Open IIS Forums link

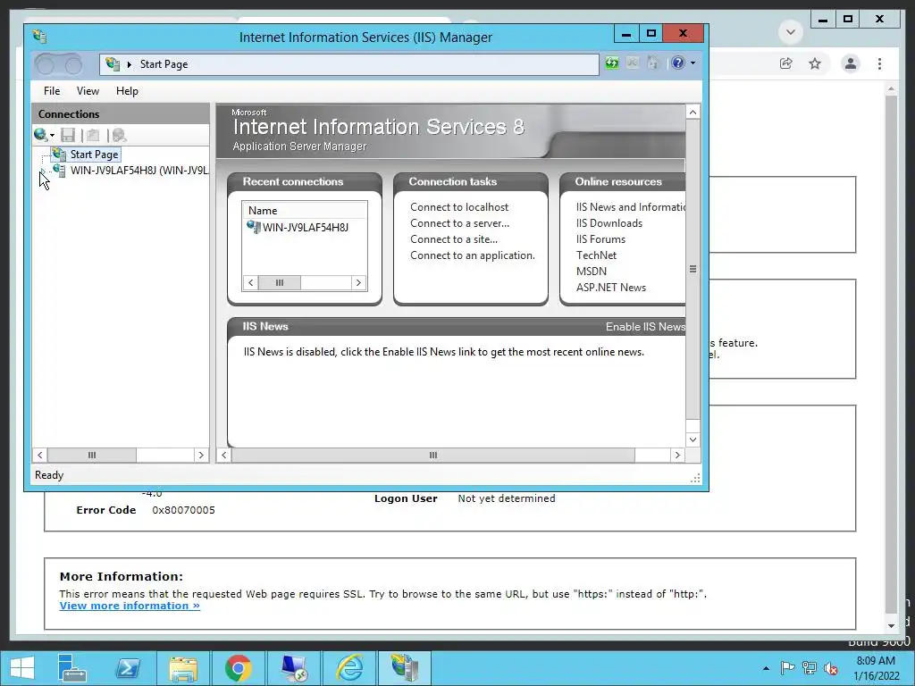coord(600,239)
